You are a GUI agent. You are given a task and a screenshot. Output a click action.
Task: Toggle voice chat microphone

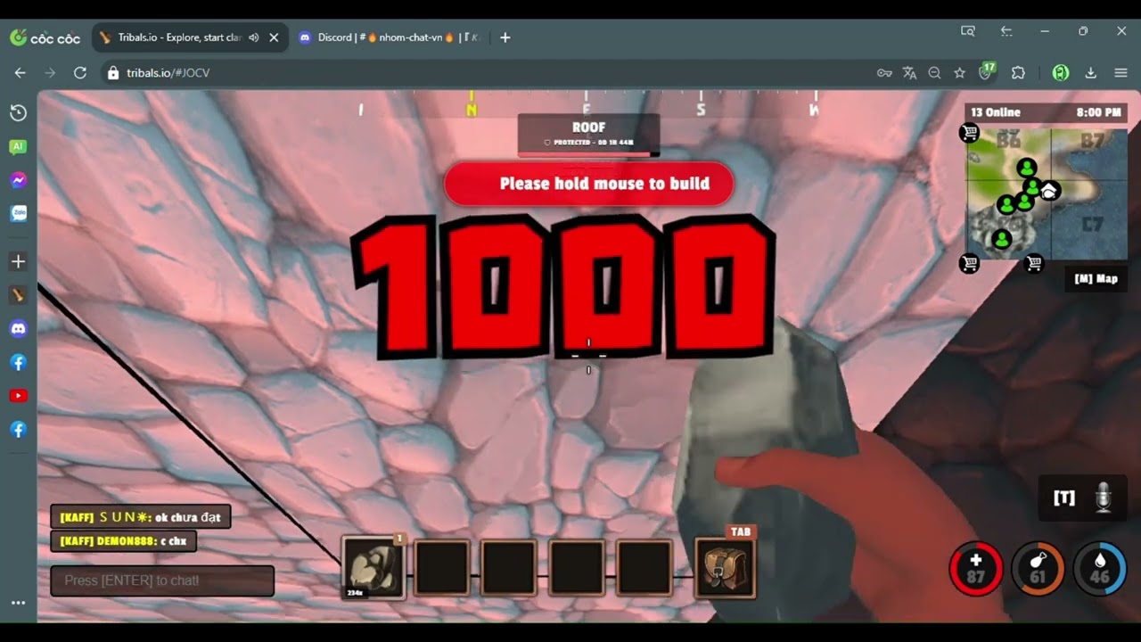pos(1104,498)
